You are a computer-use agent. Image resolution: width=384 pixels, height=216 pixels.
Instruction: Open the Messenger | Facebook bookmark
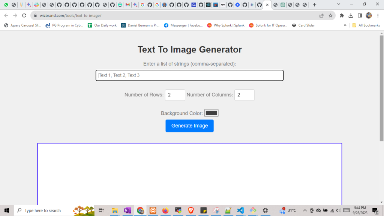pos(183,25)
